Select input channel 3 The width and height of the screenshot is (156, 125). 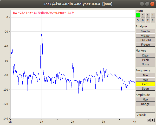pos(148,15)
